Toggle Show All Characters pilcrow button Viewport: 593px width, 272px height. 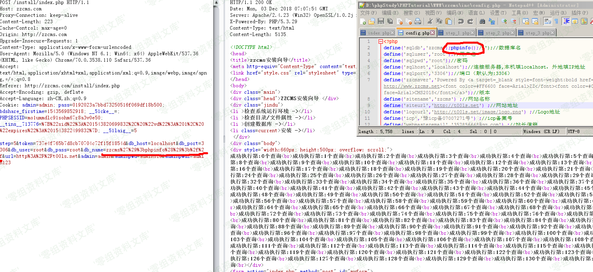point(556,21)
